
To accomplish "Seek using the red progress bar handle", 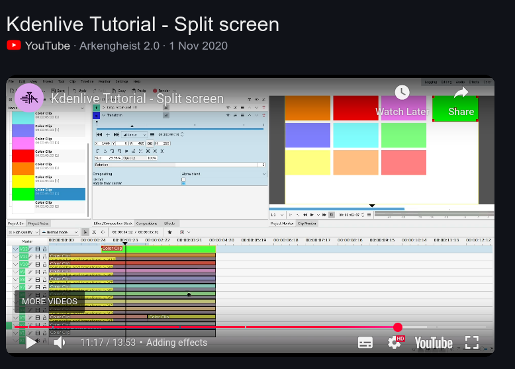I will point(398,327).
